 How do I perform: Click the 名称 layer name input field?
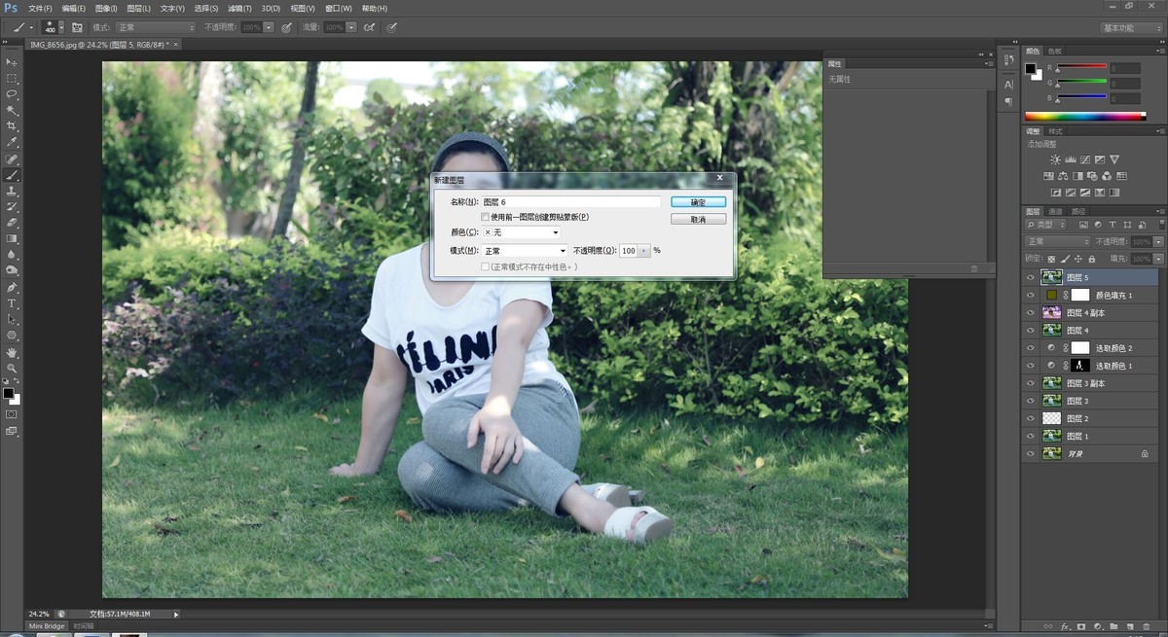pyautogui.click(x=570, y=202)
